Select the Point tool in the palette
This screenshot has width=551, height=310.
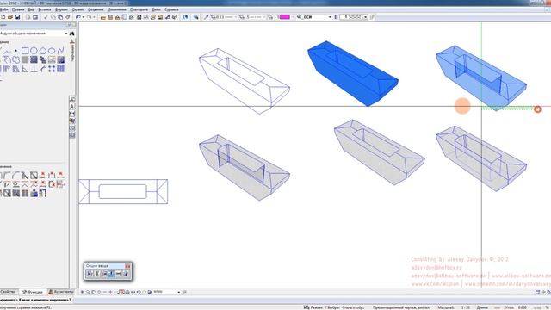click(16, 51)
